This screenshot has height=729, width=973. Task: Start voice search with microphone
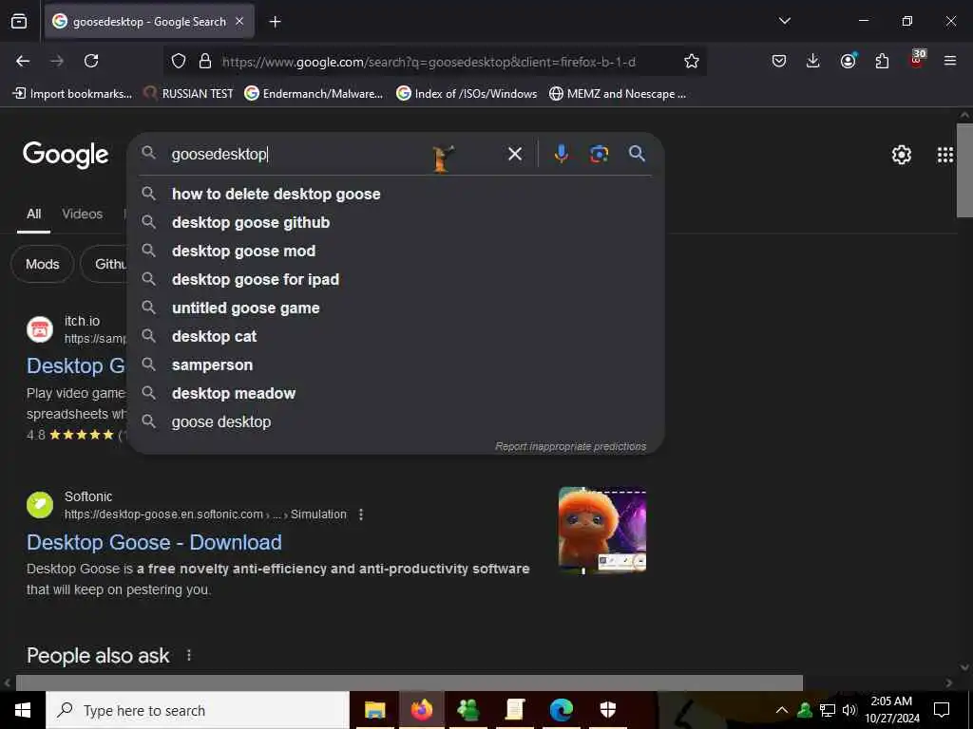[x=561, y=154]
